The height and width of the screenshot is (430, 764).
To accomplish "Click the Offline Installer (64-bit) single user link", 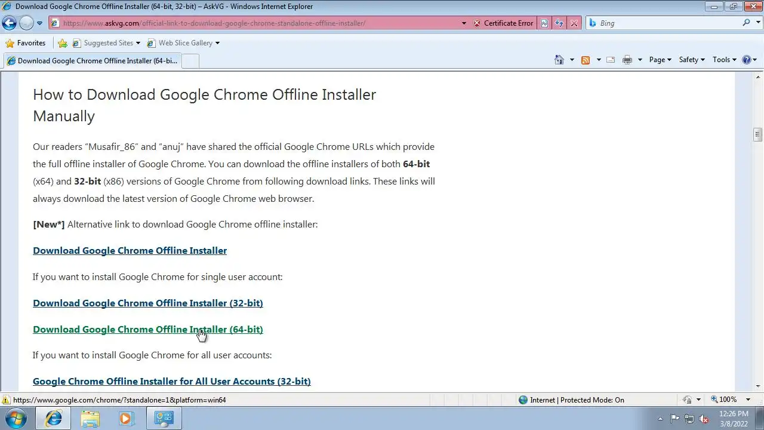I will (147, 329).
